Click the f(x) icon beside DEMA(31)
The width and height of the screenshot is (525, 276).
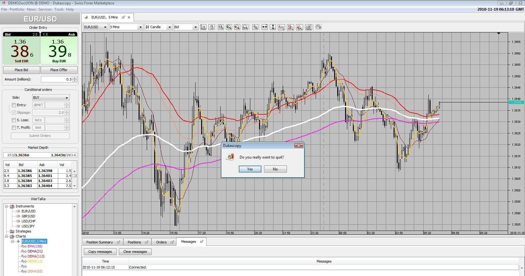click(24, 251)
